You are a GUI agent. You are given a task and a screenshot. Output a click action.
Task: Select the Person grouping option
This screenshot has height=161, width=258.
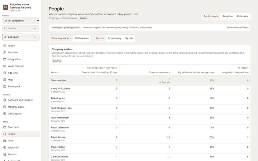(100, 38)
